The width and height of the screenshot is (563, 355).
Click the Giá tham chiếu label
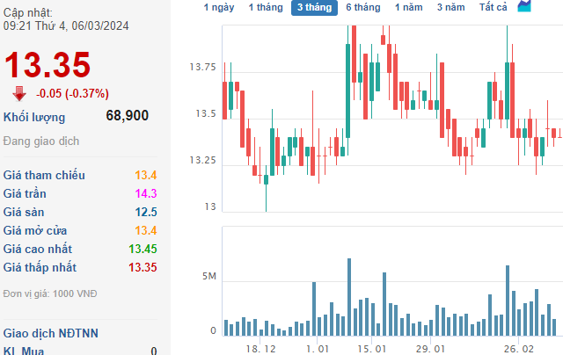click(x=44, y=175)
